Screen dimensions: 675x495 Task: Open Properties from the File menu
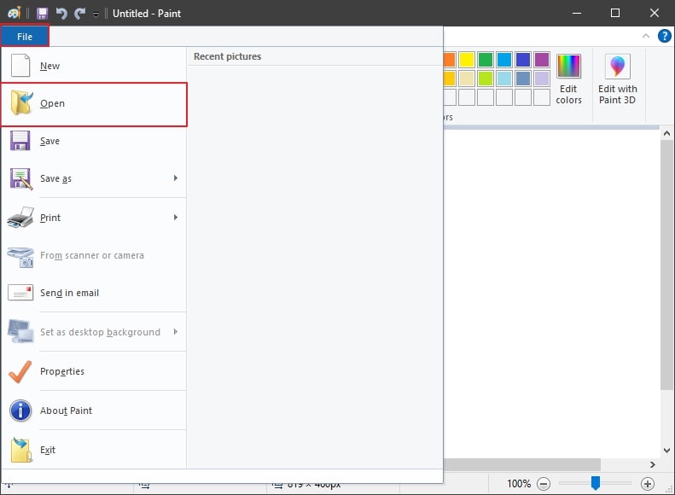(x=93, y=371)
